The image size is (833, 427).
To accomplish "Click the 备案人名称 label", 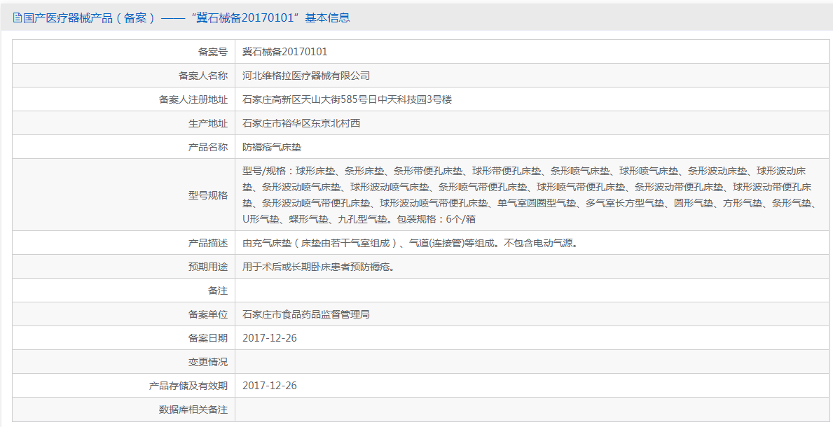I will tap(203, 76).
